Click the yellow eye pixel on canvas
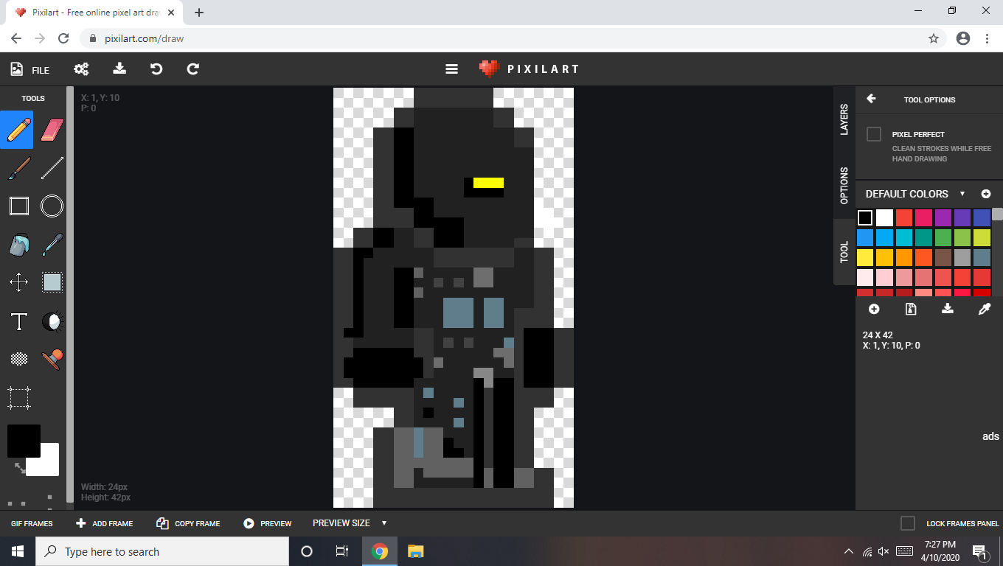Screen dimensions: 1003x566 tap(488, 183)
